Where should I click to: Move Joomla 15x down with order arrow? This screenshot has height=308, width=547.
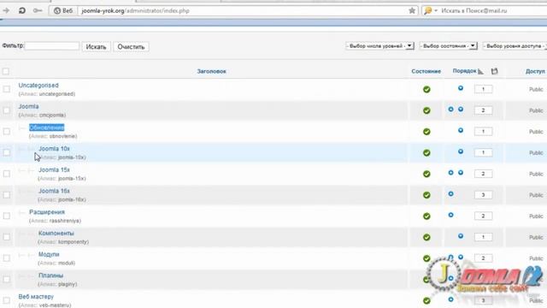(461, 173)
